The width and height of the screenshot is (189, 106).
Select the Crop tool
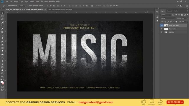(2, 26)
